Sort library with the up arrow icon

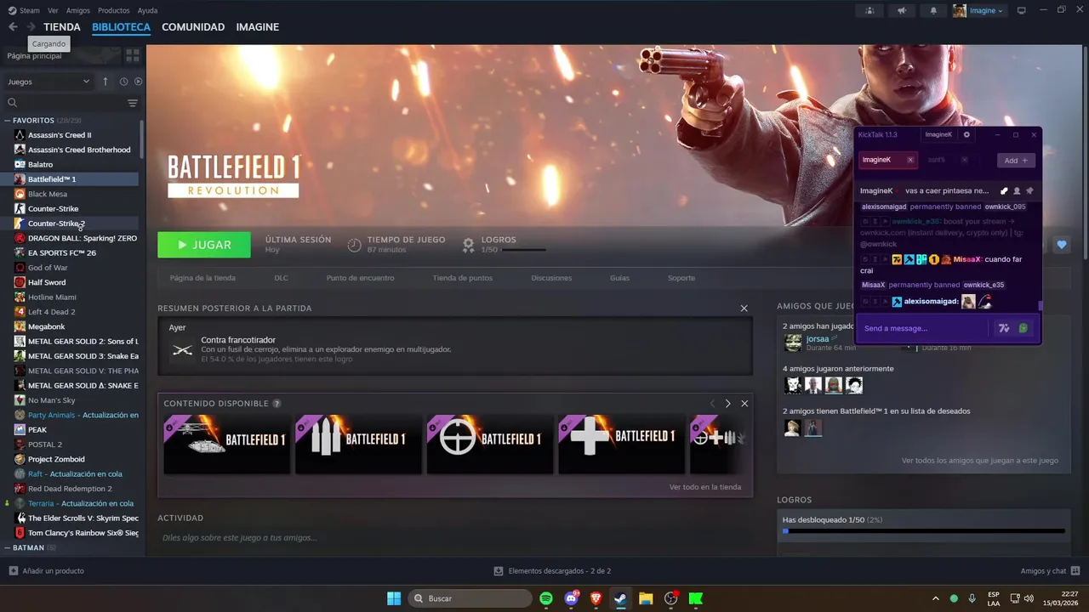pos(105,82)
